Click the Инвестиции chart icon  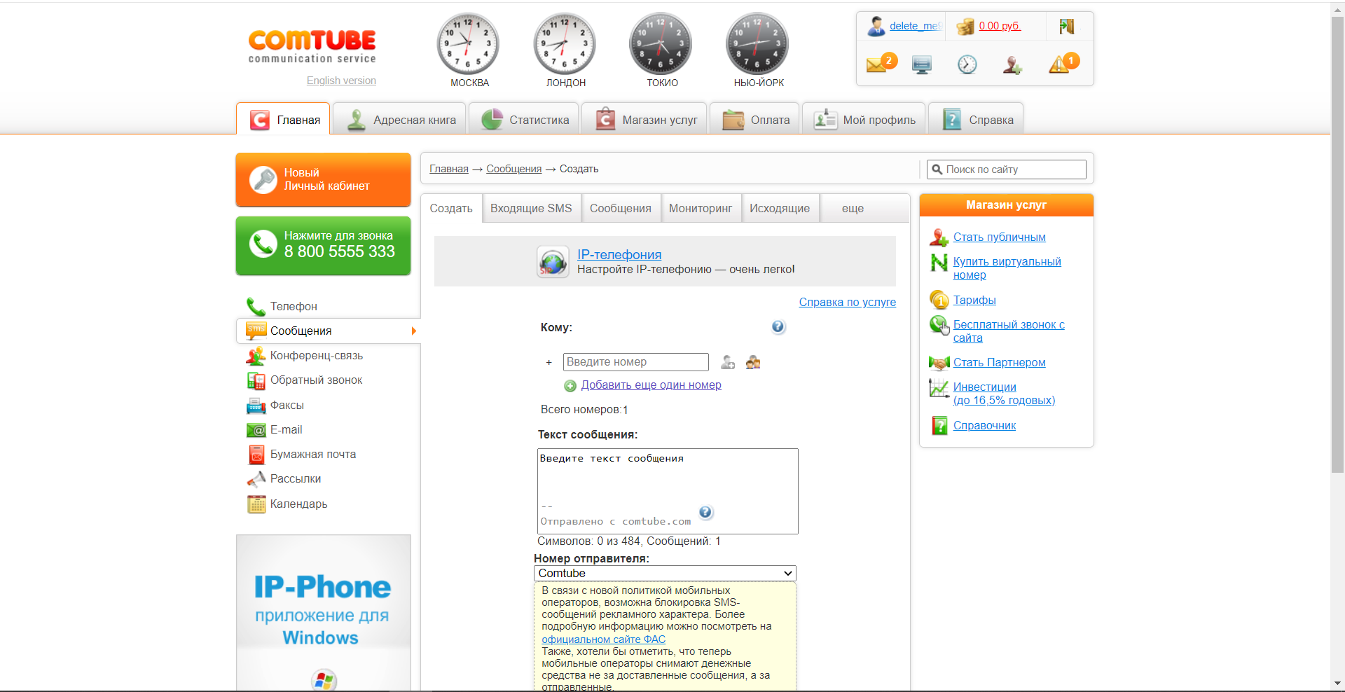[x=939, y=387]
